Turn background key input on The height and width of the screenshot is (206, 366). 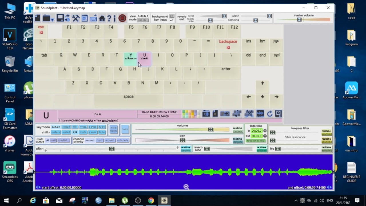(x=172, y=16)
